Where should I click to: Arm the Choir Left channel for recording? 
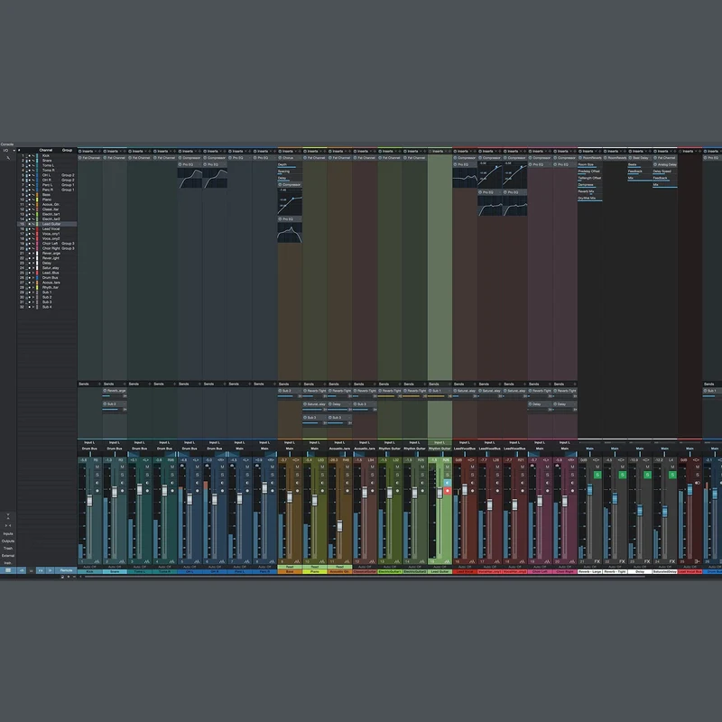click(x=547, y=490)
